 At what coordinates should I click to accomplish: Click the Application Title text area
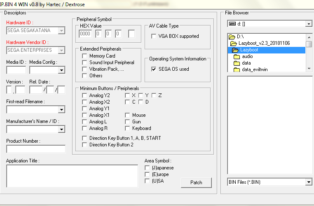pyautogui.click(x=72, y=176)
